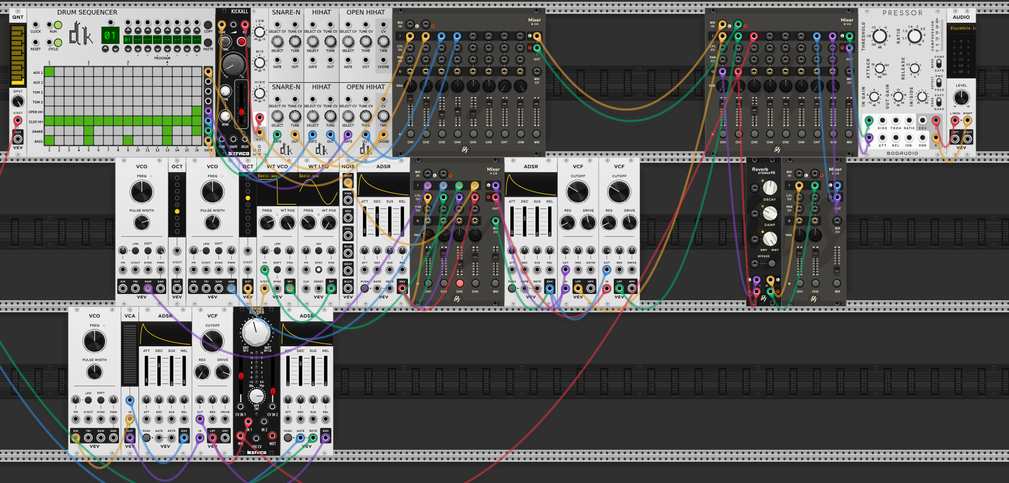Toggle BASS row step 1 in grid

coord(49,141)
